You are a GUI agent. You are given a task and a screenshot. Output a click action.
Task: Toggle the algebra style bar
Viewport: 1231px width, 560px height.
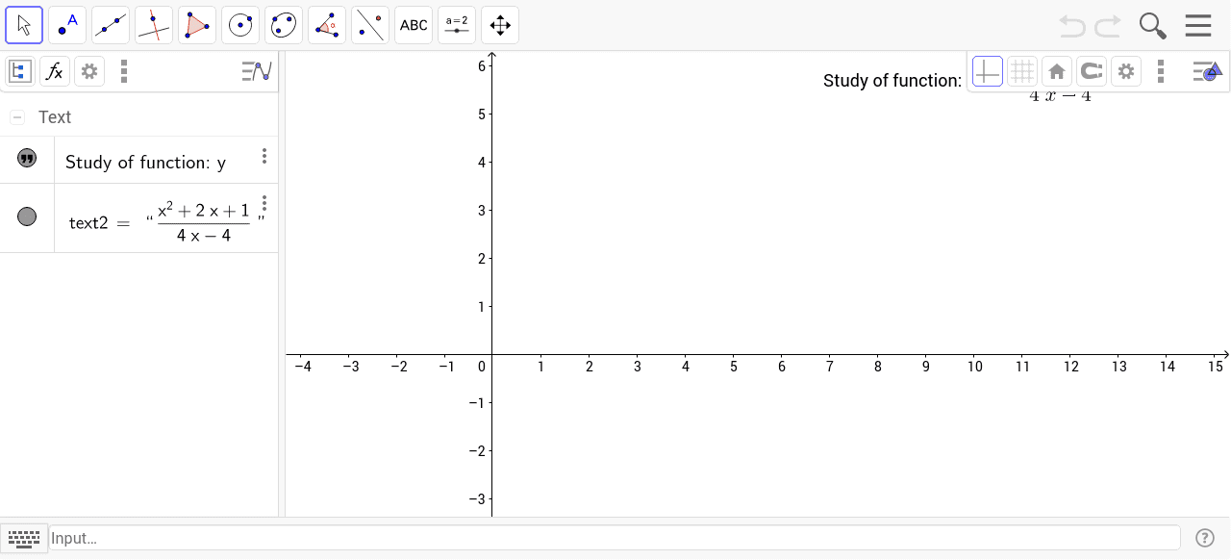pos(257,71)
